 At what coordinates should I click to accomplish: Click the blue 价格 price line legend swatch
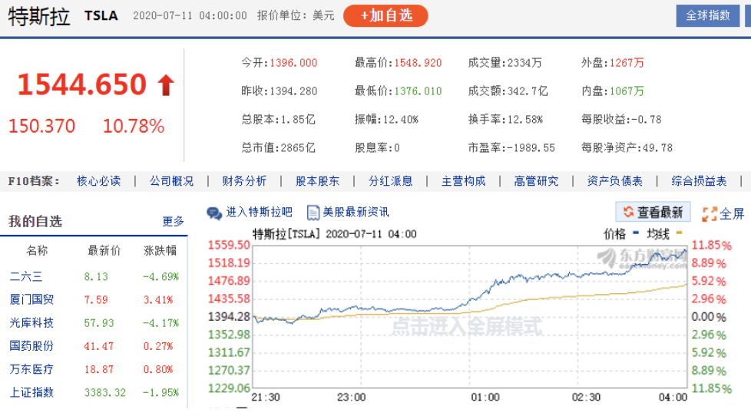click(x=636, y=233)
